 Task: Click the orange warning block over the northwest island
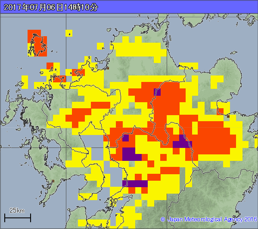tap(37, 43)
